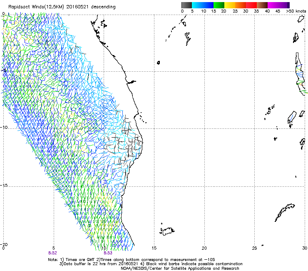Click the '15' label under the color bar
The width and height of the screenshot is (308, 271).
tap(214, 11)
